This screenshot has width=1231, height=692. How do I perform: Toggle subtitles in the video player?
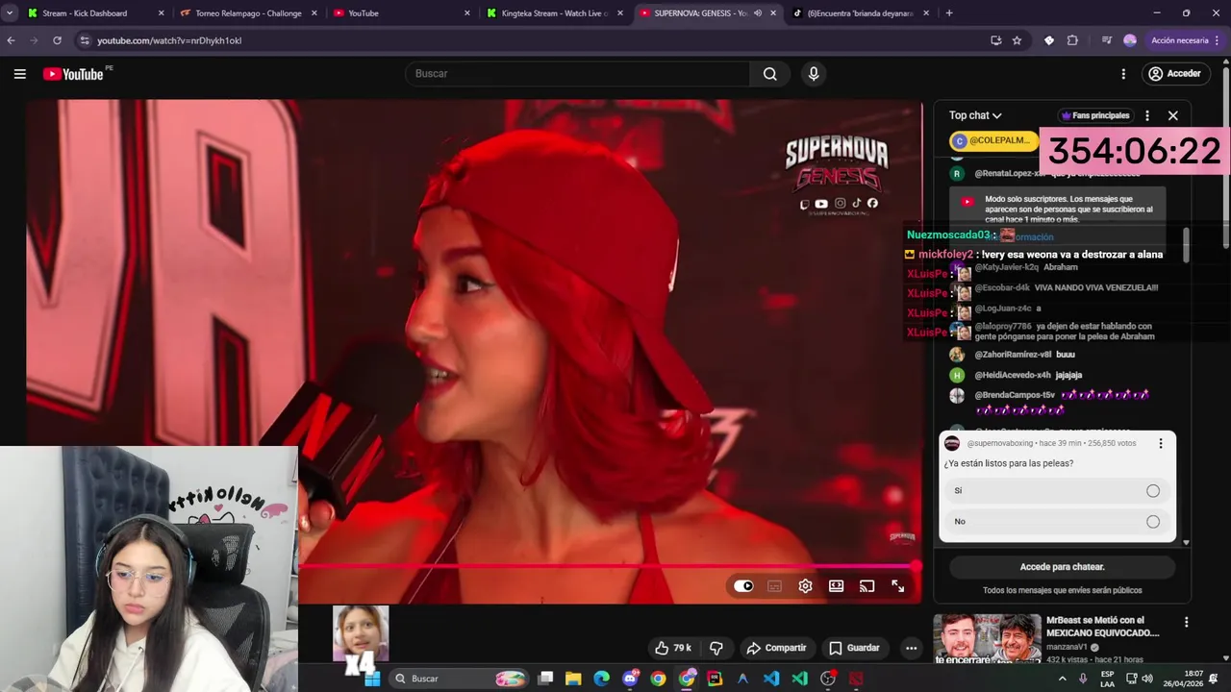point(774,586)
